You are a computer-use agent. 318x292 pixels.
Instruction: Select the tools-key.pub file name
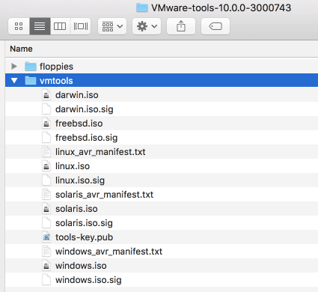(x=84, y=237)
